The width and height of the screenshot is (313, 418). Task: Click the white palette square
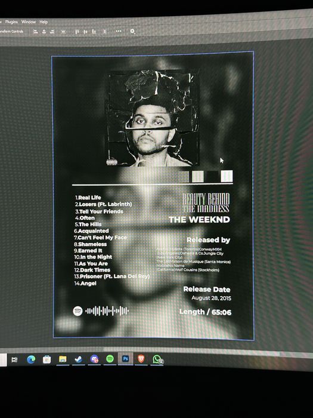pos(227,176)
